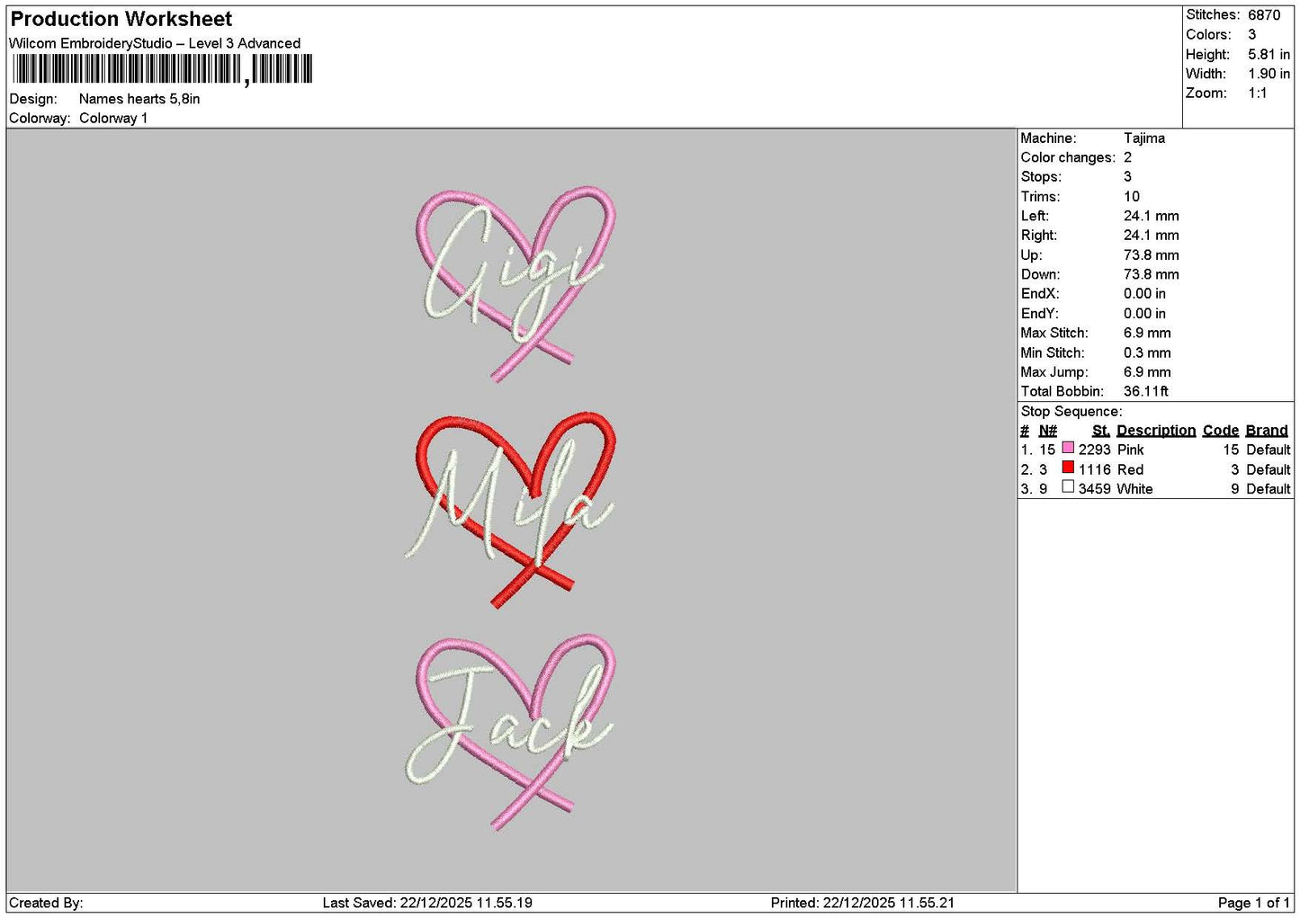Viewport: 1300px width, 918px height.
Task: Click the design name 'Names hearts 5,8in'
Action: [x=139, y=99]
